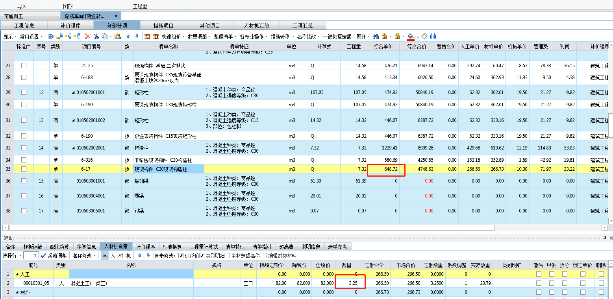The width and height of the screenshot is (613, 299).
Task: Enable the 主材定额名称 checkbox
Action: tap(228, 256)
